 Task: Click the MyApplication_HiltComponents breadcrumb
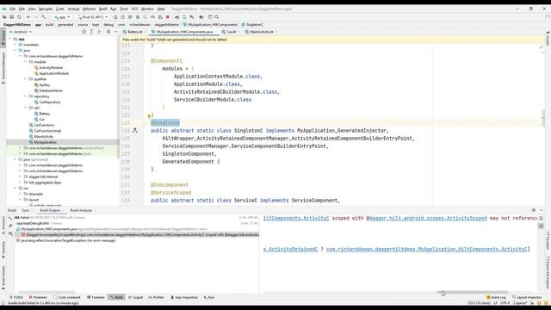point(210,25)
